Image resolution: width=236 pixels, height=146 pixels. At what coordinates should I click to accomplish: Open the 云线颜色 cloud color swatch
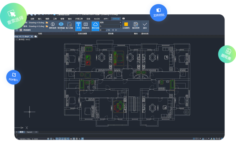point(126,24)
